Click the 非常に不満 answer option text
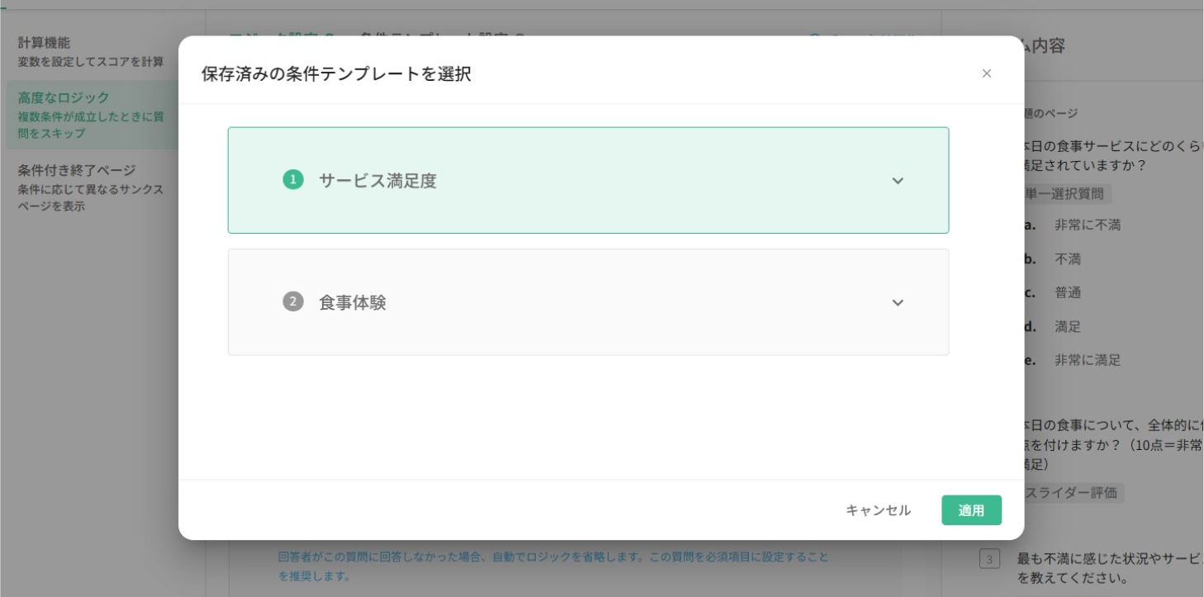This screenshot has width=1204, height=597. point(1088,225)
